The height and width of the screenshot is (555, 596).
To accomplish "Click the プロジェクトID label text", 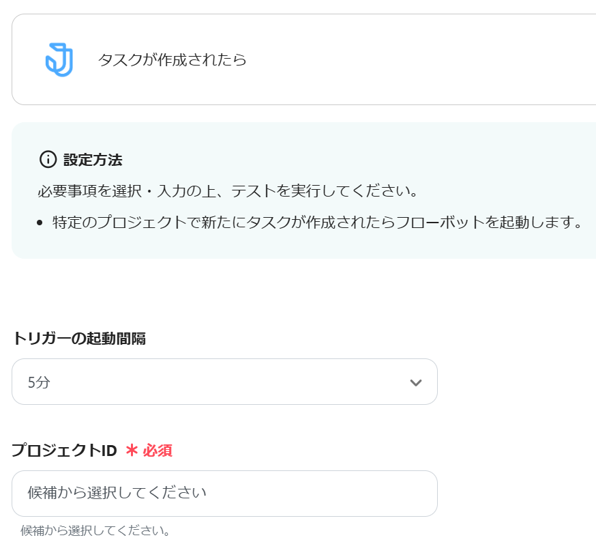I will [x=64, y=451].
